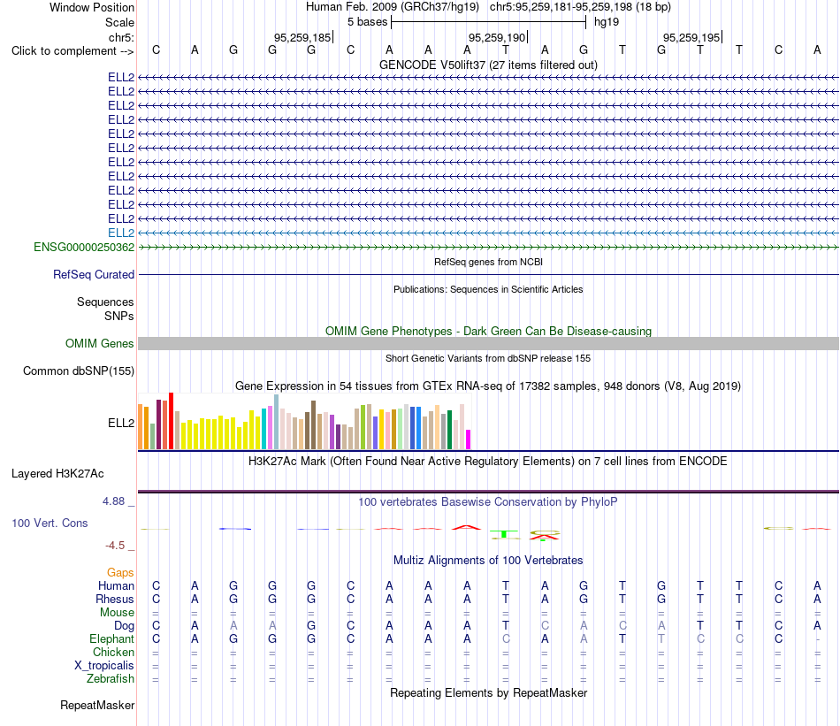Select the Zebrafish alignment row label
The image size is (840, 726).
(111, 679)
